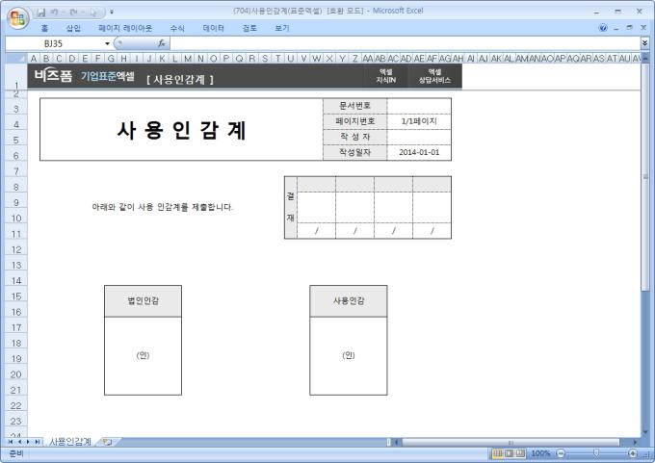This screenshot has height=463, width=655.
Task: Select the 페이지번호 label cell
Action: [x=355, y=121]
